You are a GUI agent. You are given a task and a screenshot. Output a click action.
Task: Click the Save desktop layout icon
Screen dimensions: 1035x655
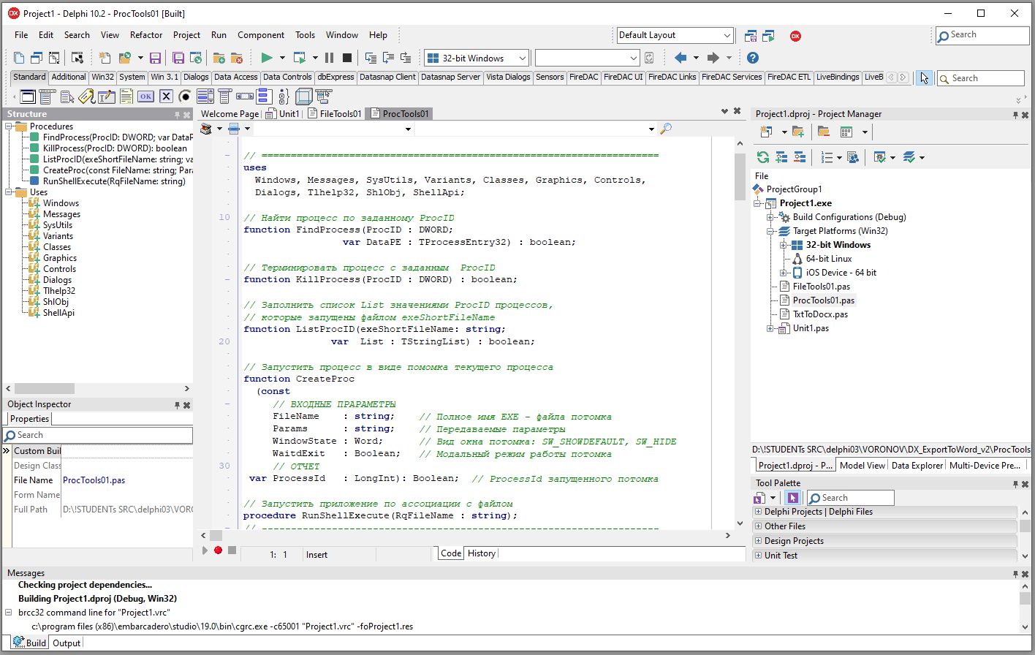point(751,35)
